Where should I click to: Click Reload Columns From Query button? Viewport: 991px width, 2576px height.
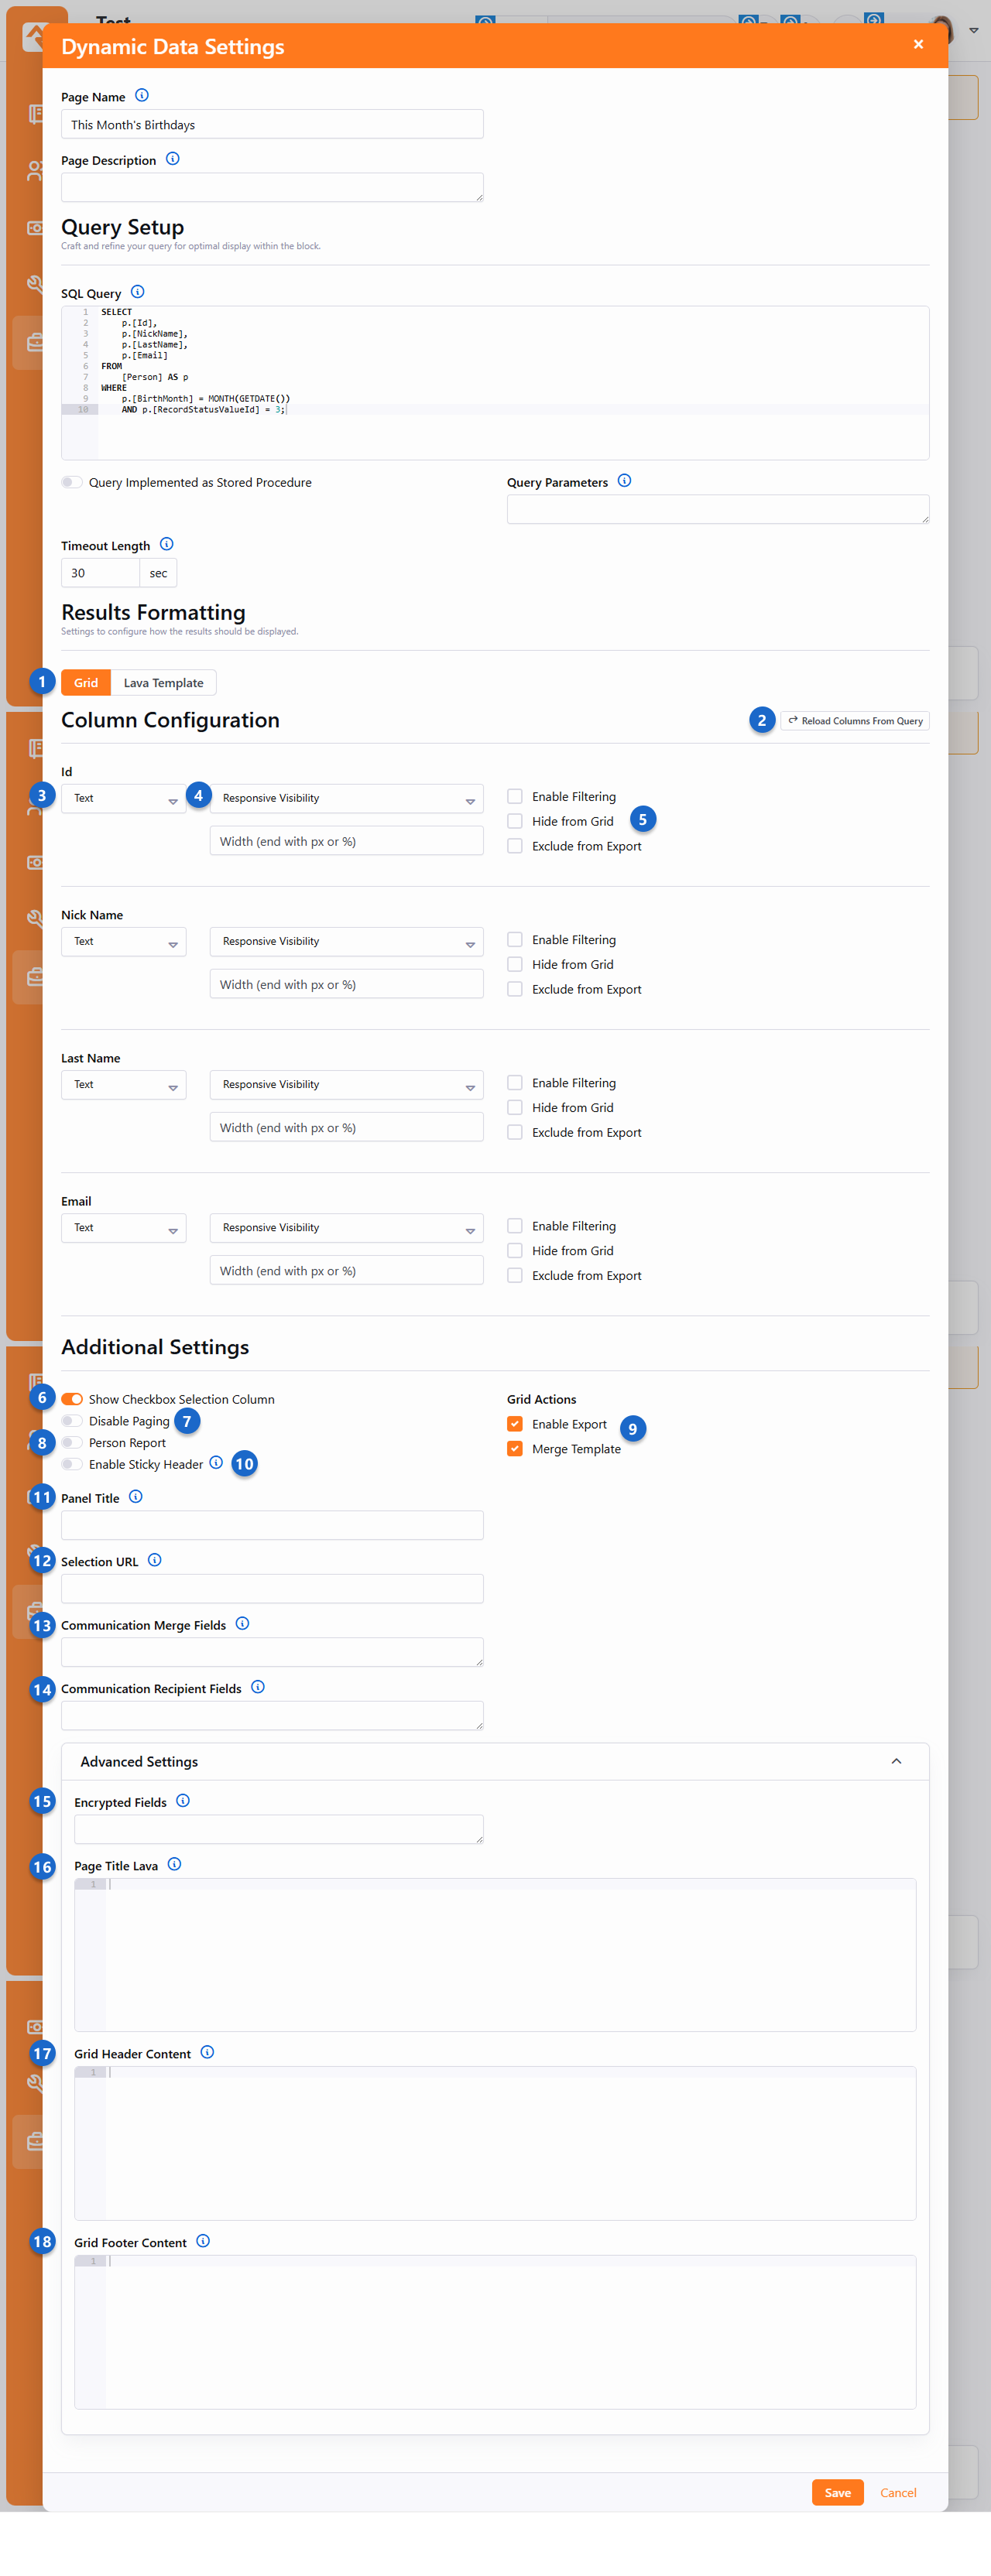click(x=855, y=721)
